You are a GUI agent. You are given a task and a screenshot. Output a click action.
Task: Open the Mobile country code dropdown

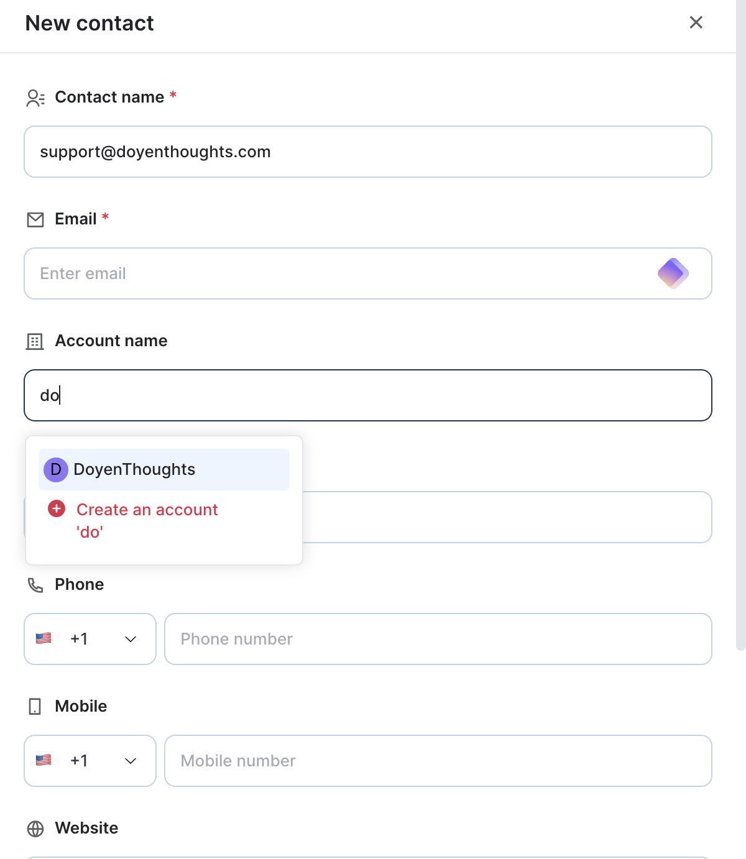[90, 761]
